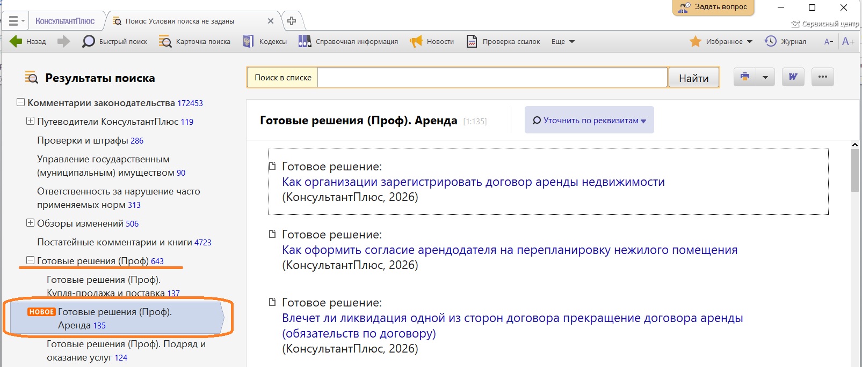This screenshot has height=367, width=862.
Task: Select Проверки и штрафы 286
Action: click(90, 140)
